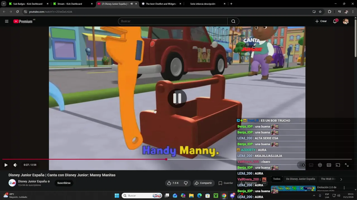Viewport: 357px width, 200px height.
Task: Select the De Disney Junior España chip
Action: pos(301,179)
